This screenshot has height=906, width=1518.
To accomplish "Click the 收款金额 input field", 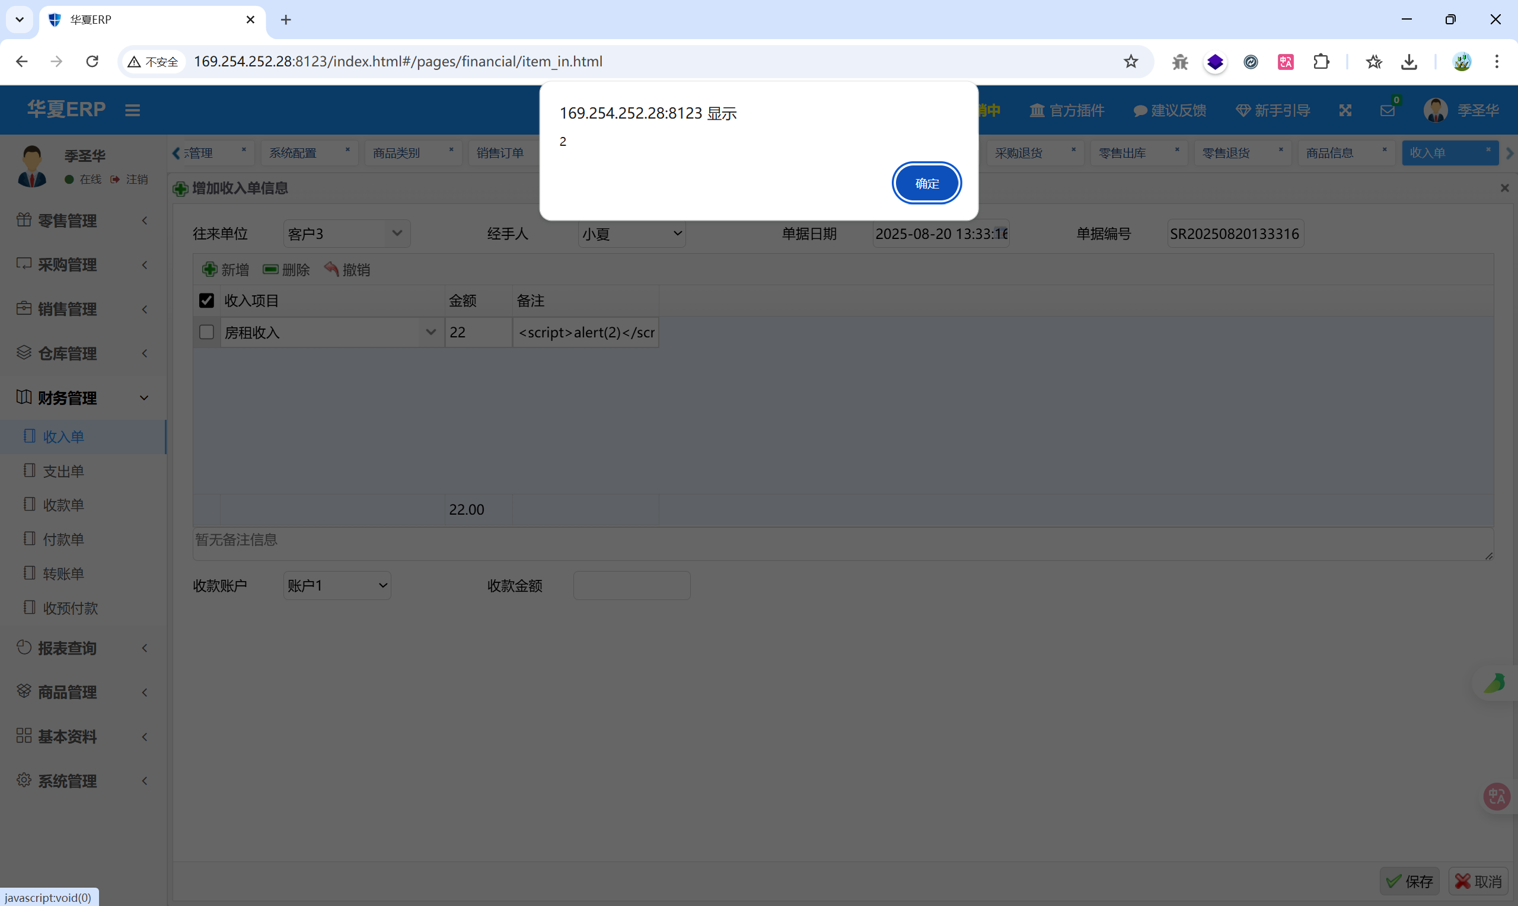I will click(x=631, y=585).
